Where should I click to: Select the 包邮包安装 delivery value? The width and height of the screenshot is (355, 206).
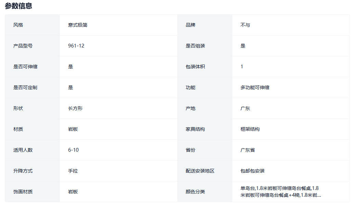(x=252, y=171)
